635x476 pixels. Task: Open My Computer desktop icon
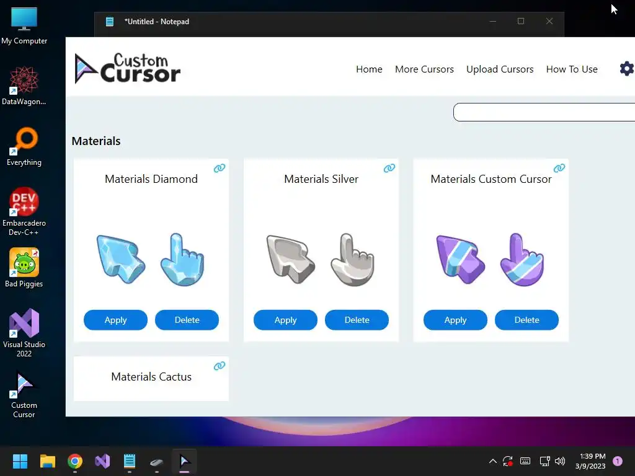[24, 25]
